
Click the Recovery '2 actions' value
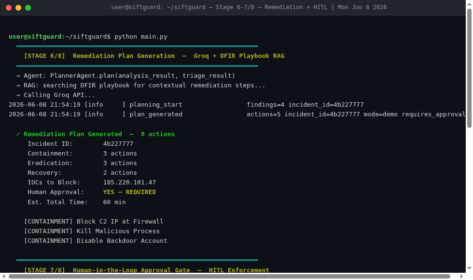[x=120, y=173]
